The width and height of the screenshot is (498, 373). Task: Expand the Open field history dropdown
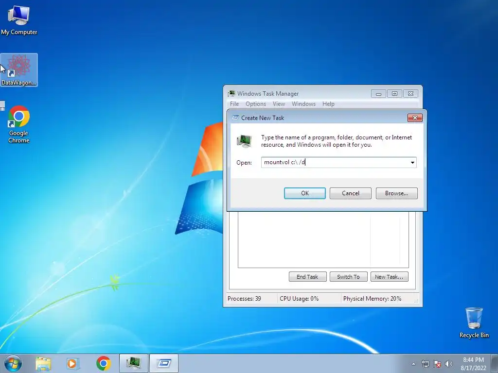click(x=412, y=162)
